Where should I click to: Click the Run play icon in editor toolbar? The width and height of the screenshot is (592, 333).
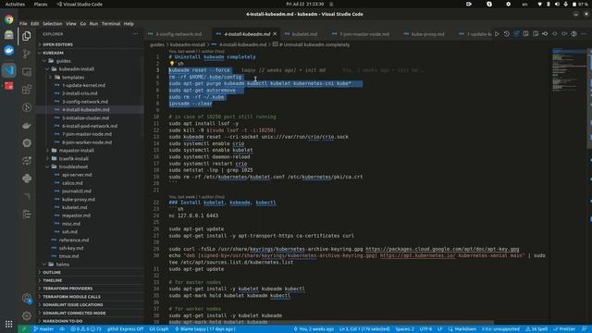click(x=497, y=34)
